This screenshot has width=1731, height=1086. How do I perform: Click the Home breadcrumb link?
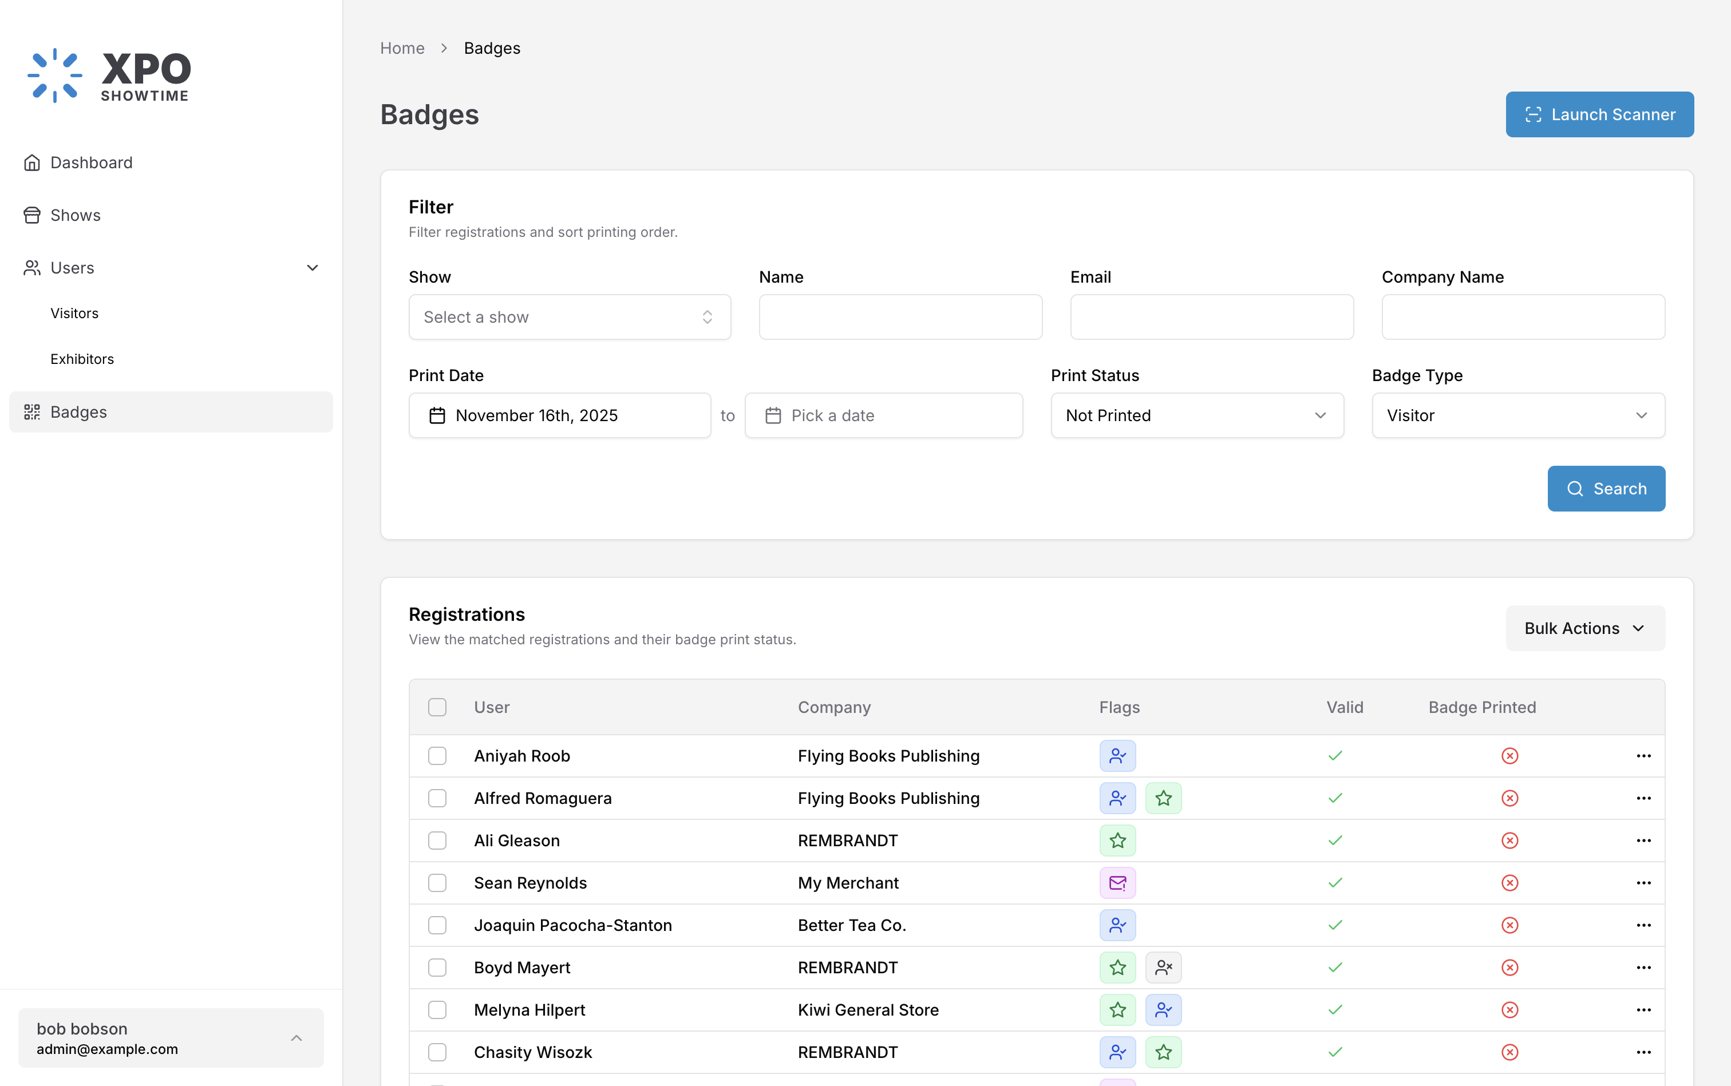point(402,48)
